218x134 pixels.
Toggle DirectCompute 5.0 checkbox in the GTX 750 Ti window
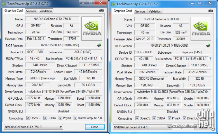tap(75, 118)
